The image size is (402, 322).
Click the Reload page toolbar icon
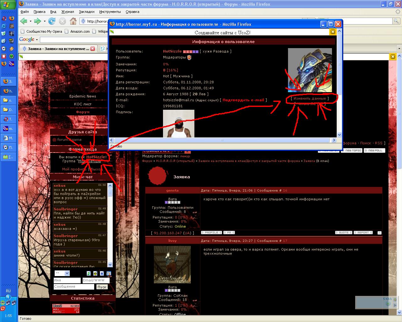pos(52,21)
